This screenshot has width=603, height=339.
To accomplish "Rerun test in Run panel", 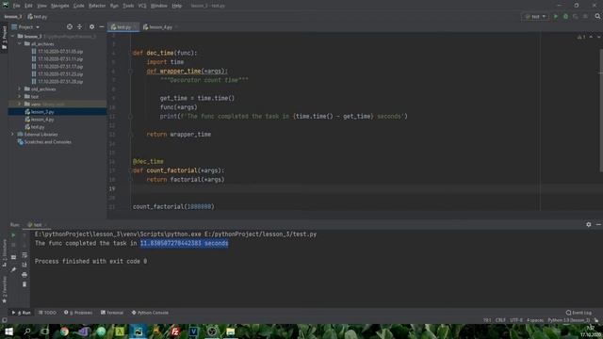I will tap(13, 234).
